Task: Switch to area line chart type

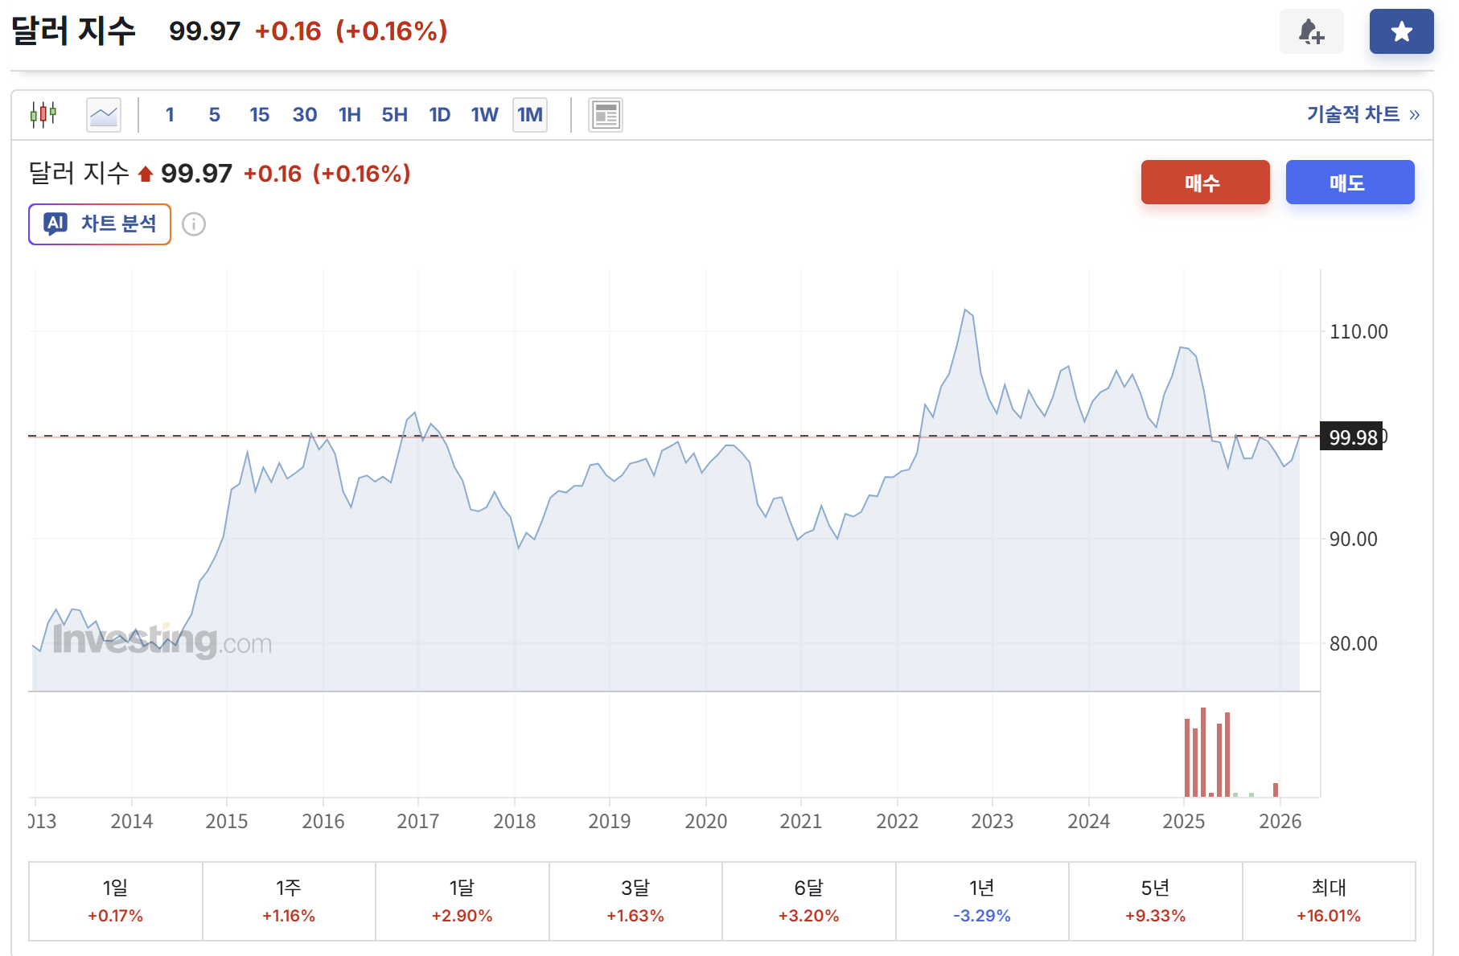Action: pos(104,114)
